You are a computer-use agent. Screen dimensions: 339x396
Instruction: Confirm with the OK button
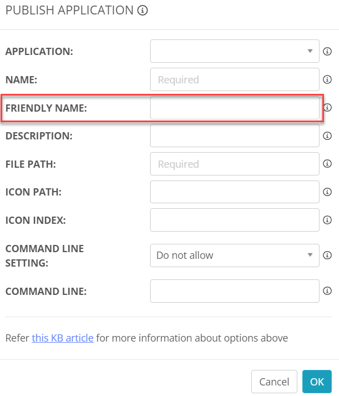coord(317,382)
